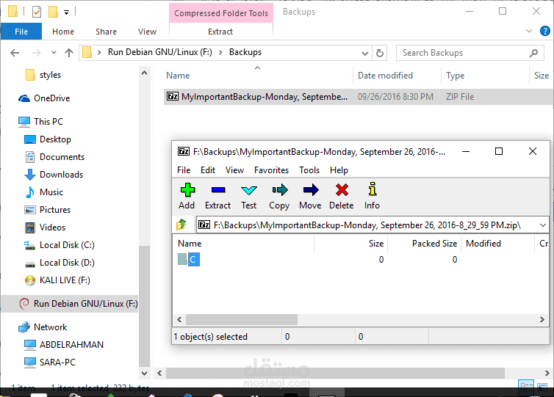
Task: Open Explorer Help icon
Action: coord(545,31)
